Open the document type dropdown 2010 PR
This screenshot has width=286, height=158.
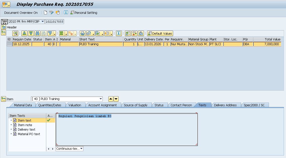click(42, 22)
